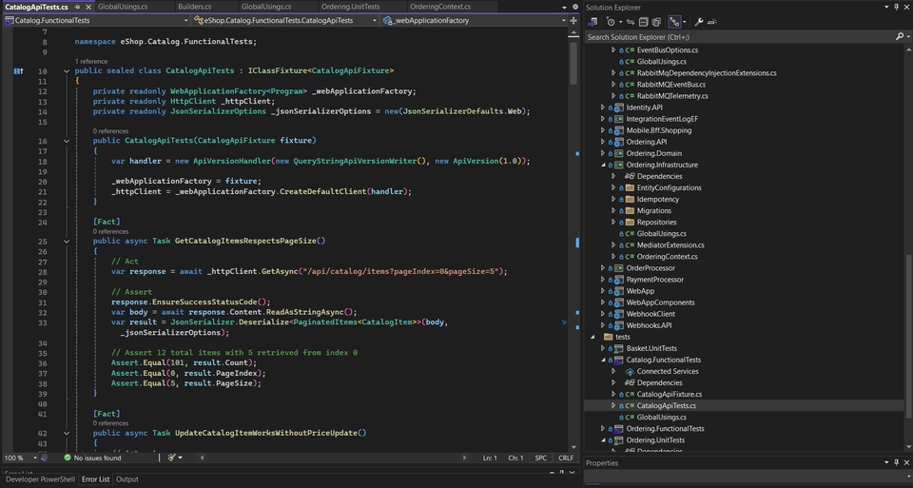
Task: Click the Show All Files icon
Action: tap(657, 22)
